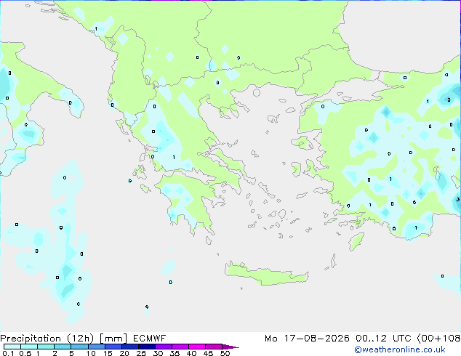
Task: Click the '40' legend tick label
Action: [x=191, y=353]
